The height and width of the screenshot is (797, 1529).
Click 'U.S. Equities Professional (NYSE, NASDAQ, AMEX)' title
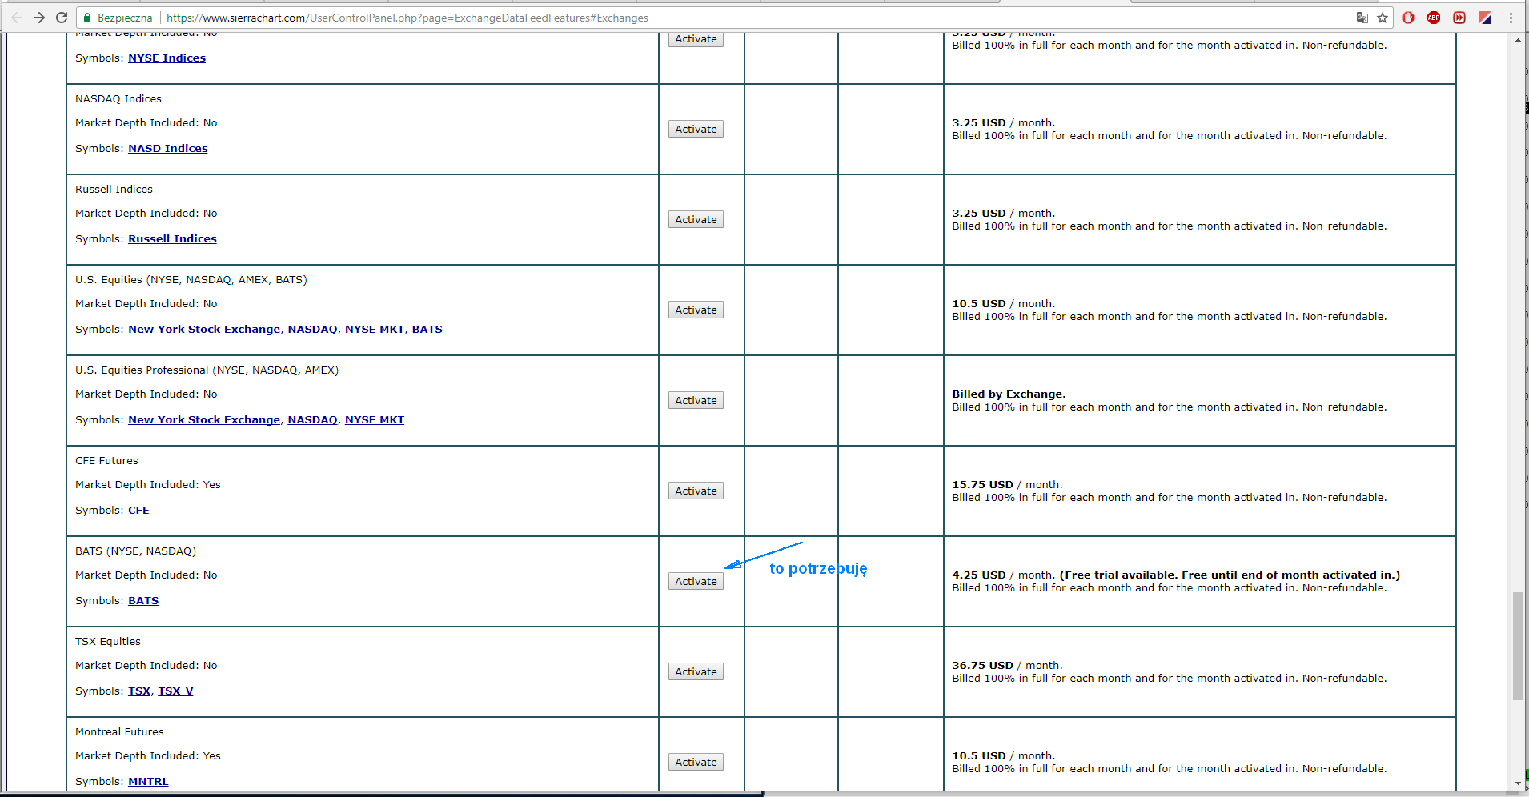tap(207, 370)
